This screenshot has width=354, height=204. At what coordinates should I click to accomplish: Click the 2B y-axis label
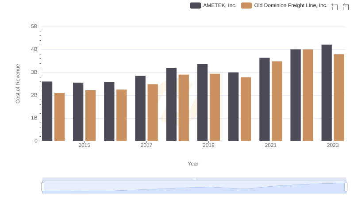35,95
